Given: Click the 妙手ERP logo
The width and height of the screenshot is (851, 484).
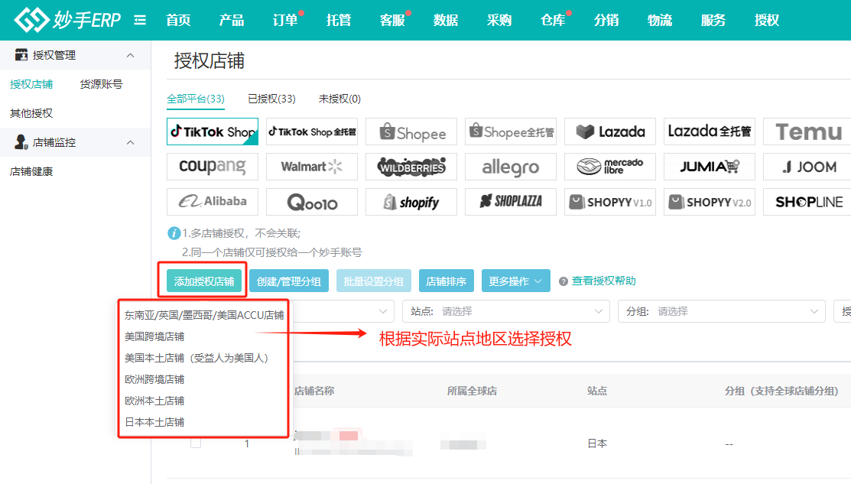Looking at the screenshot, I should (67, 20).
